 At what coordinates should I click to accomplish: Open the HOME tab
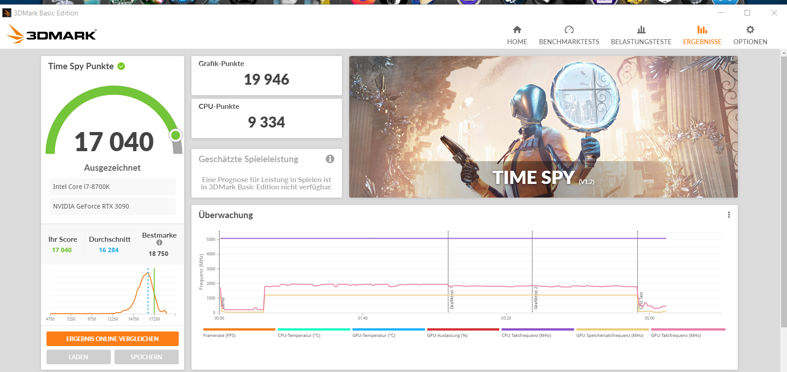coord(517,36)
